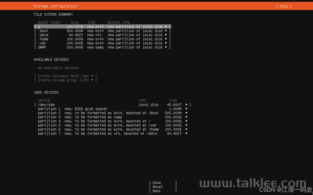
Task: Click the 'new xfs' type text
Action: pos(94,35)
